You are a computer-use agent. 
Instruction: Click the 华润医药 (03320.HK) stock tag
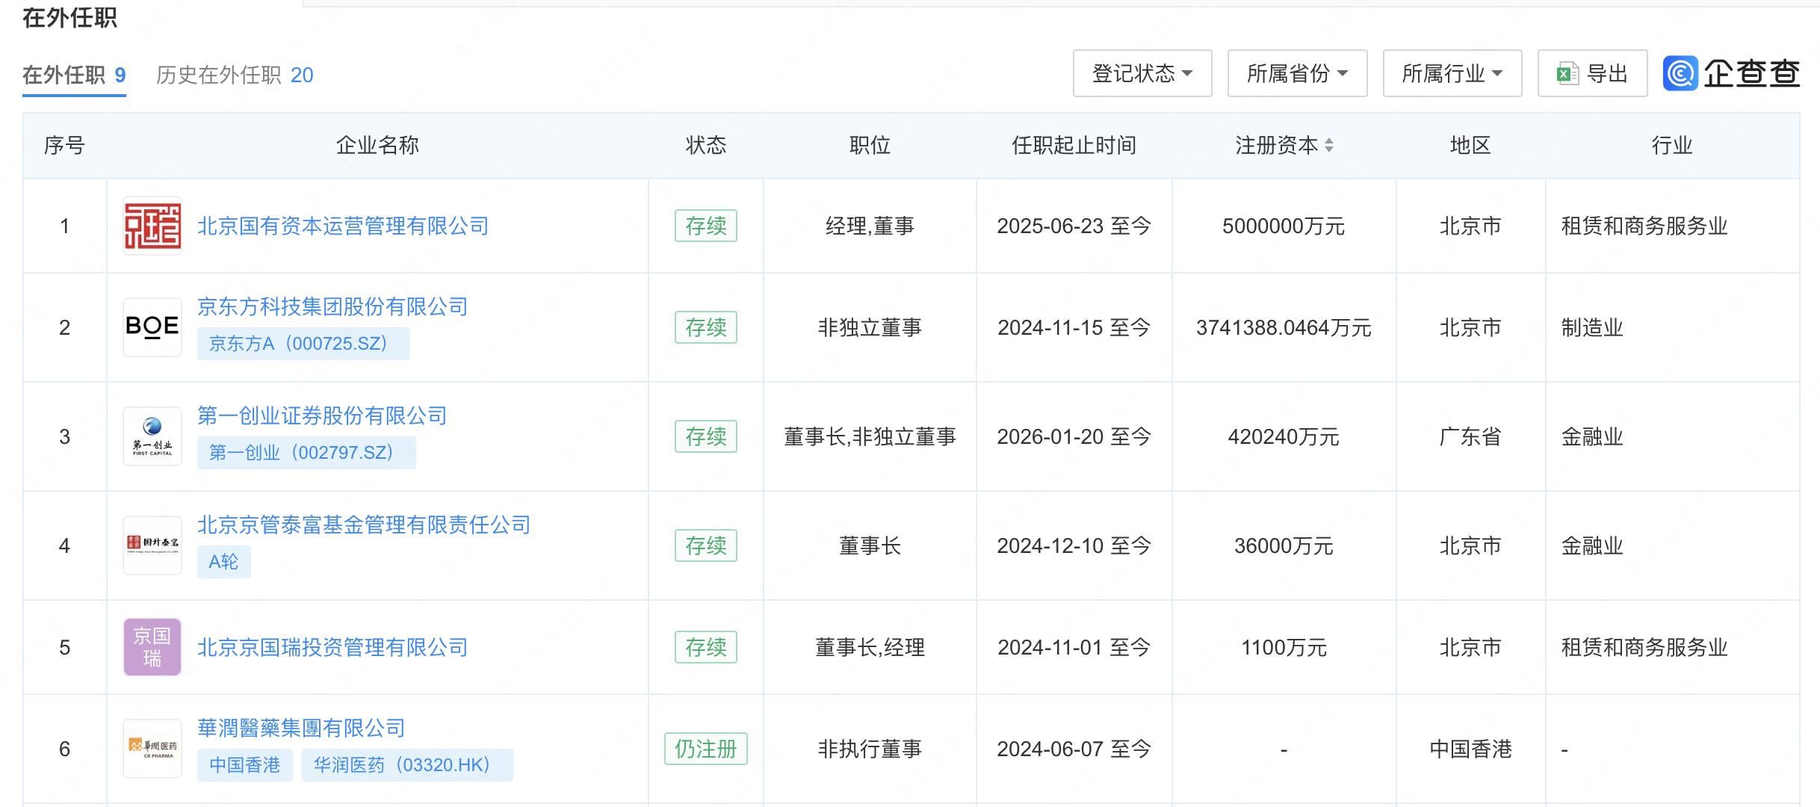pos(406,765)
